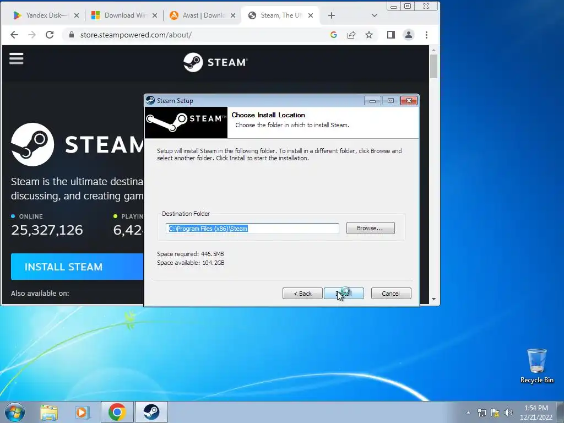Open the Steam page hamburger menu

[16, 58]
